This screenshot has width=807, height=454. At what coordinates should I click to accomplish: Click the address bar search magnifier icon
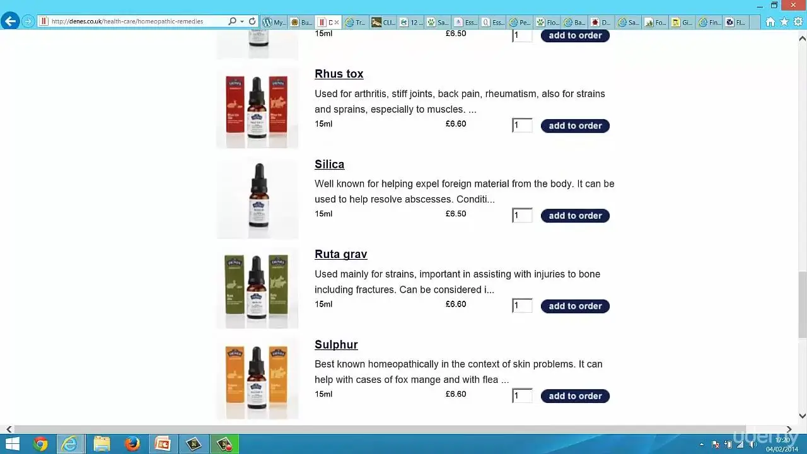[232, 21]
